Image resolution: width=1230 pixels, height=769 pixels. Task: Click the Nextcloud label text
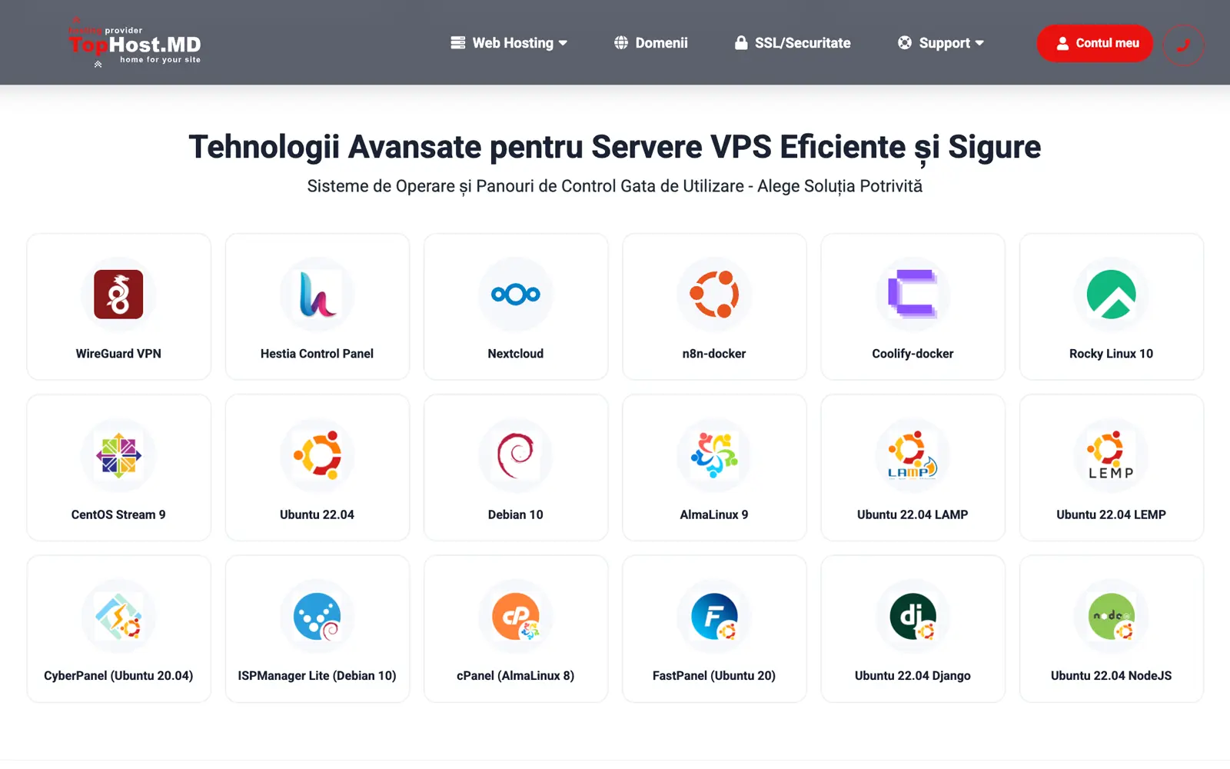coord(516,354)
